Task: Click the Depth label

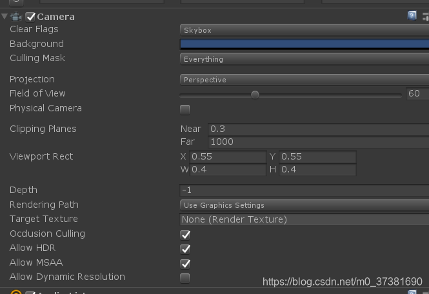Action: (x=23, y=190)
